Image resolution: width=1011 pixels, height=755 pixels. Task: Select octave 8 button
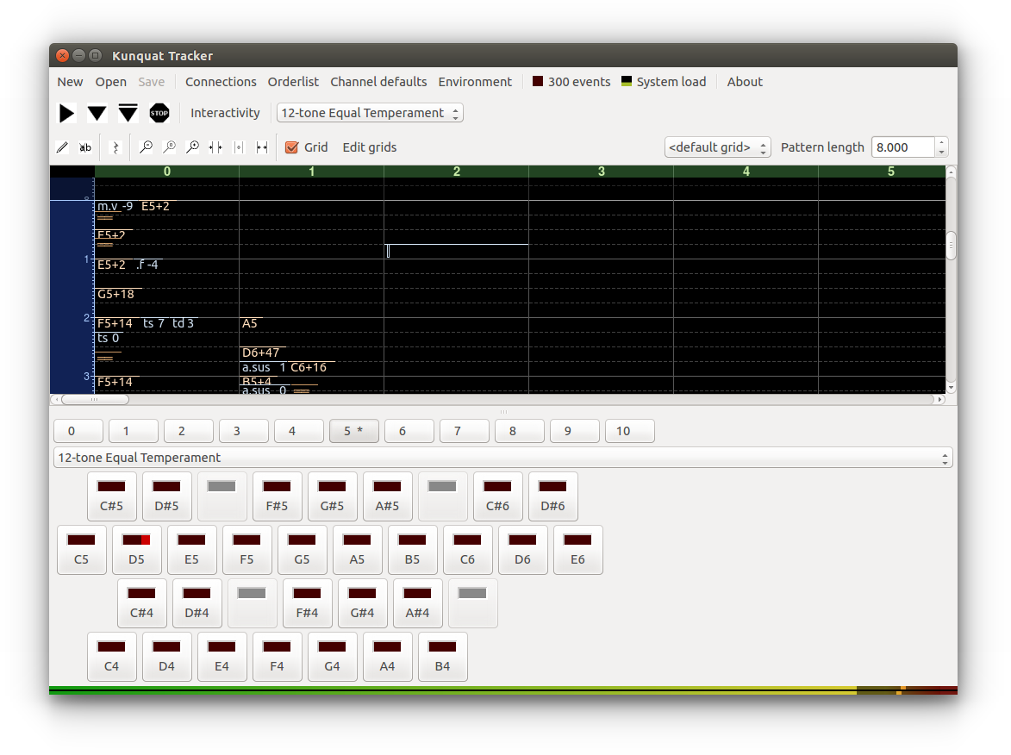(520, 431)
